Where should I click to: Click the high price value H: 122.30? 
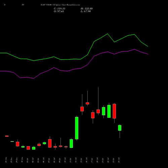tap(87, 9)
